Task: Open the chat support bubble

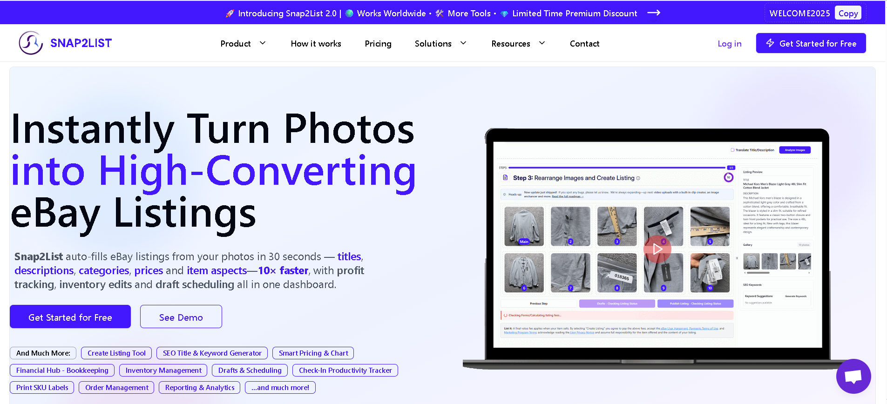Action: click(853, 376)
